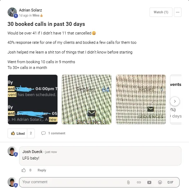Click the Watch (1) button
The image size is (189, 194).
[x=161, y=12]
